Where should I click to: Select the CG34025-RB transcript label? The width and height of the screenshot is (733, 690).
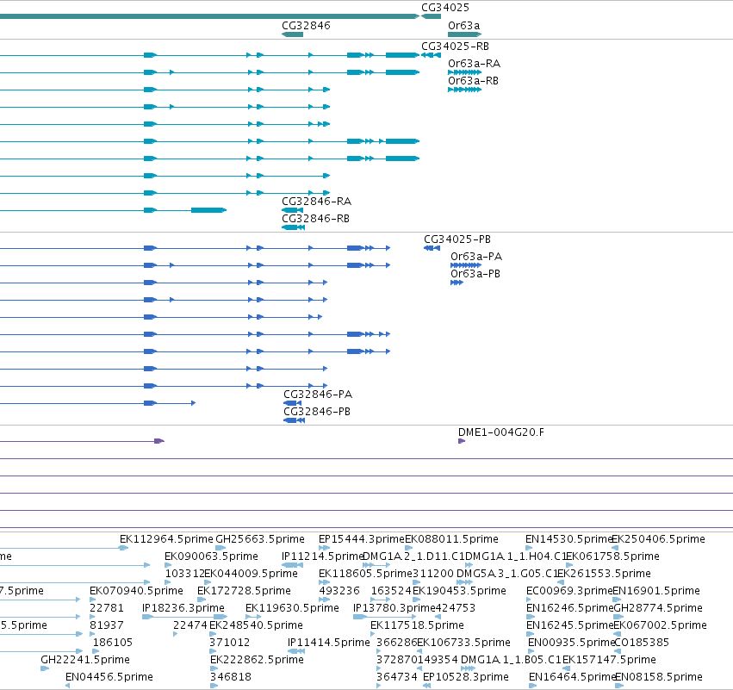[x=455, y=47]
